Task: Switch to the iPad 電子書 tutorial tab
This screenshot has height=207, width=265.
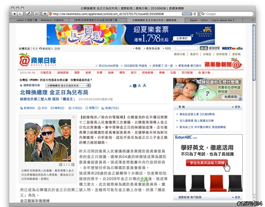Action: pyautogui.click(x=97, y=20)
